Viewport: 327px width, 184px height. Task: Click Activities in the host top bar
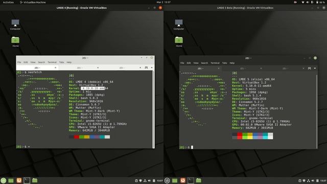click(8, 2)
